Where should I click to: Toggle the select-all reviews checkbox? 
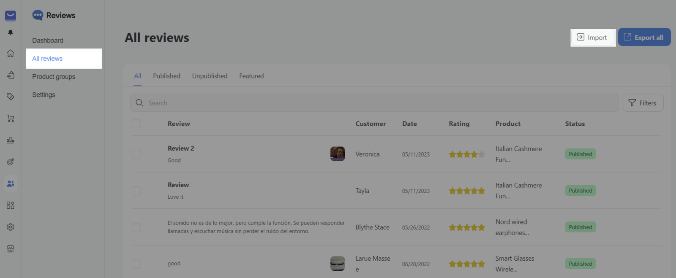click(136, 124)
